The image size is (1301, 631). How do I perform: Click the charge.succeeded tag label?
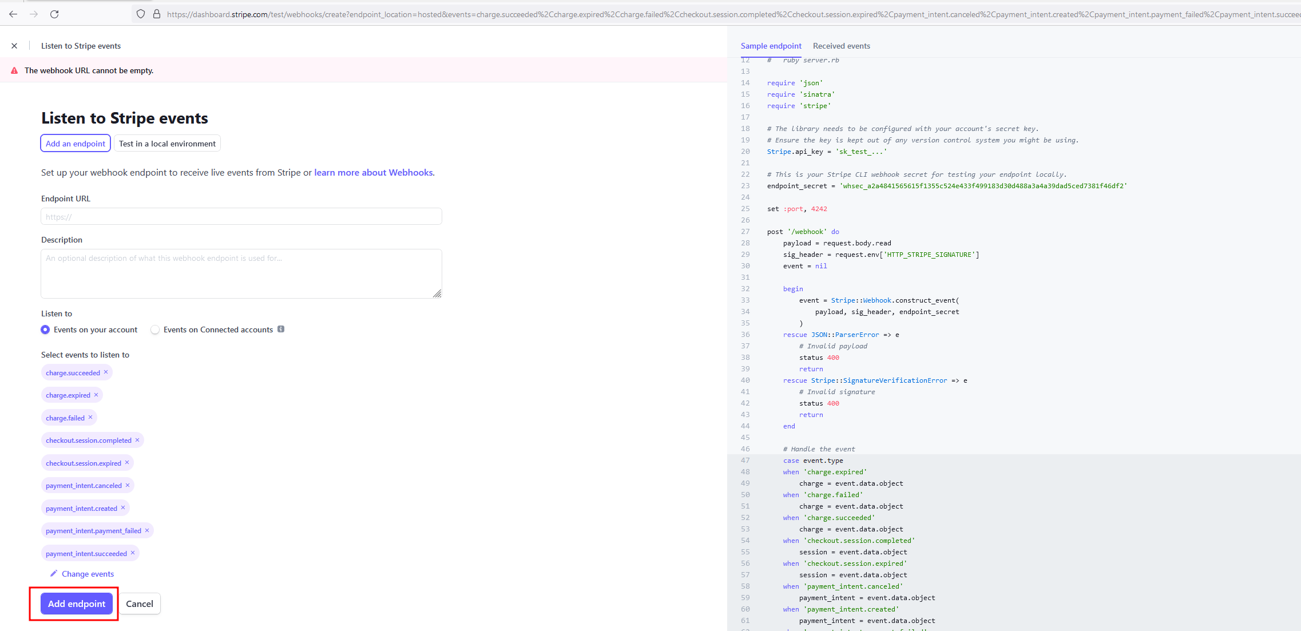(73, 373)
